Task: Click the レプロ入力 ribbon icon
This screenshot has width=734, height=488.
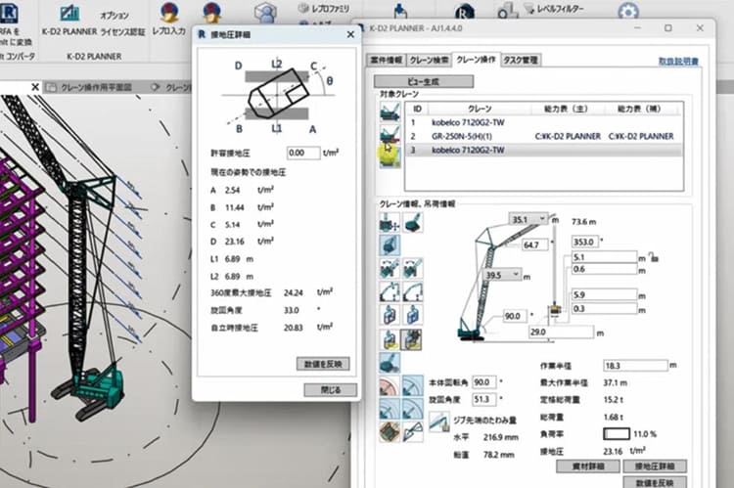Action: [x=168, y=13]
